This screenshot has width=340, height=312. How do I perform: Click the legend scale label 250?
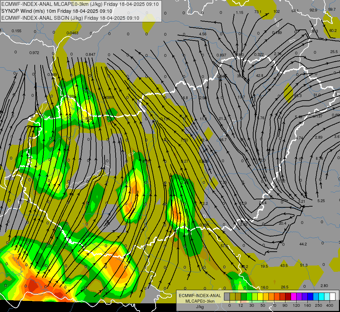coord(318,305)
